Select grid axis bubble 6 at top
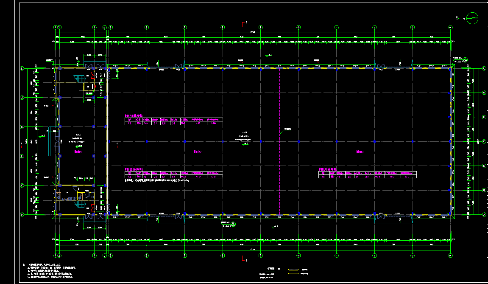The image size is (488, 284). tap(147, 28)
